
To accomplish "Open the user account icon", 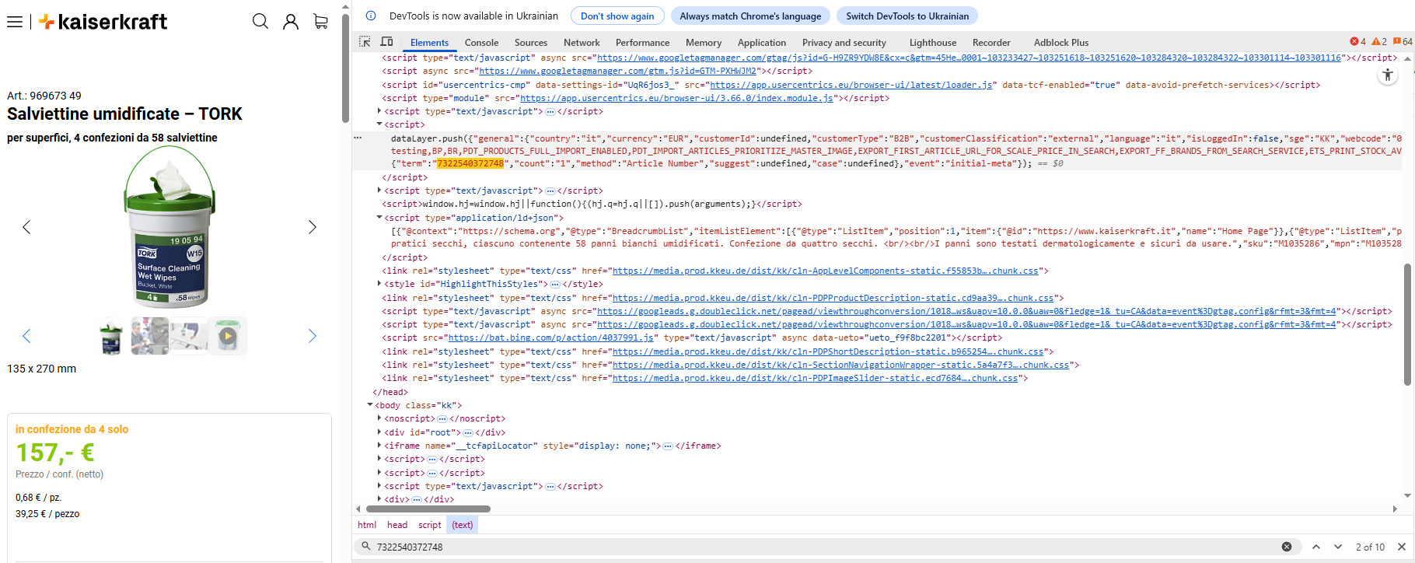I will pos(291,22).
